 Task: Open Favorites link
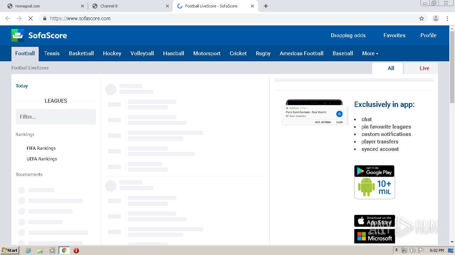click(394, 35)
